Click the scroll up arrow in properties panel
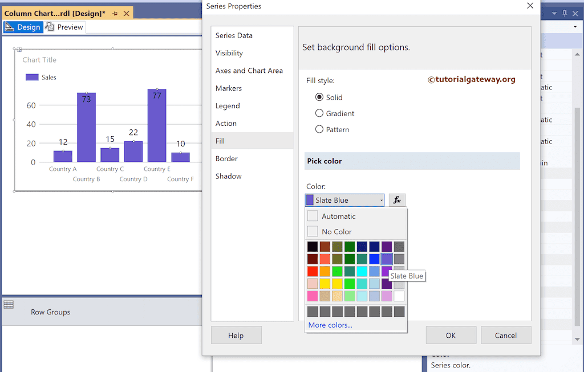This screenshot has height=372, width=584. (577, 54)
